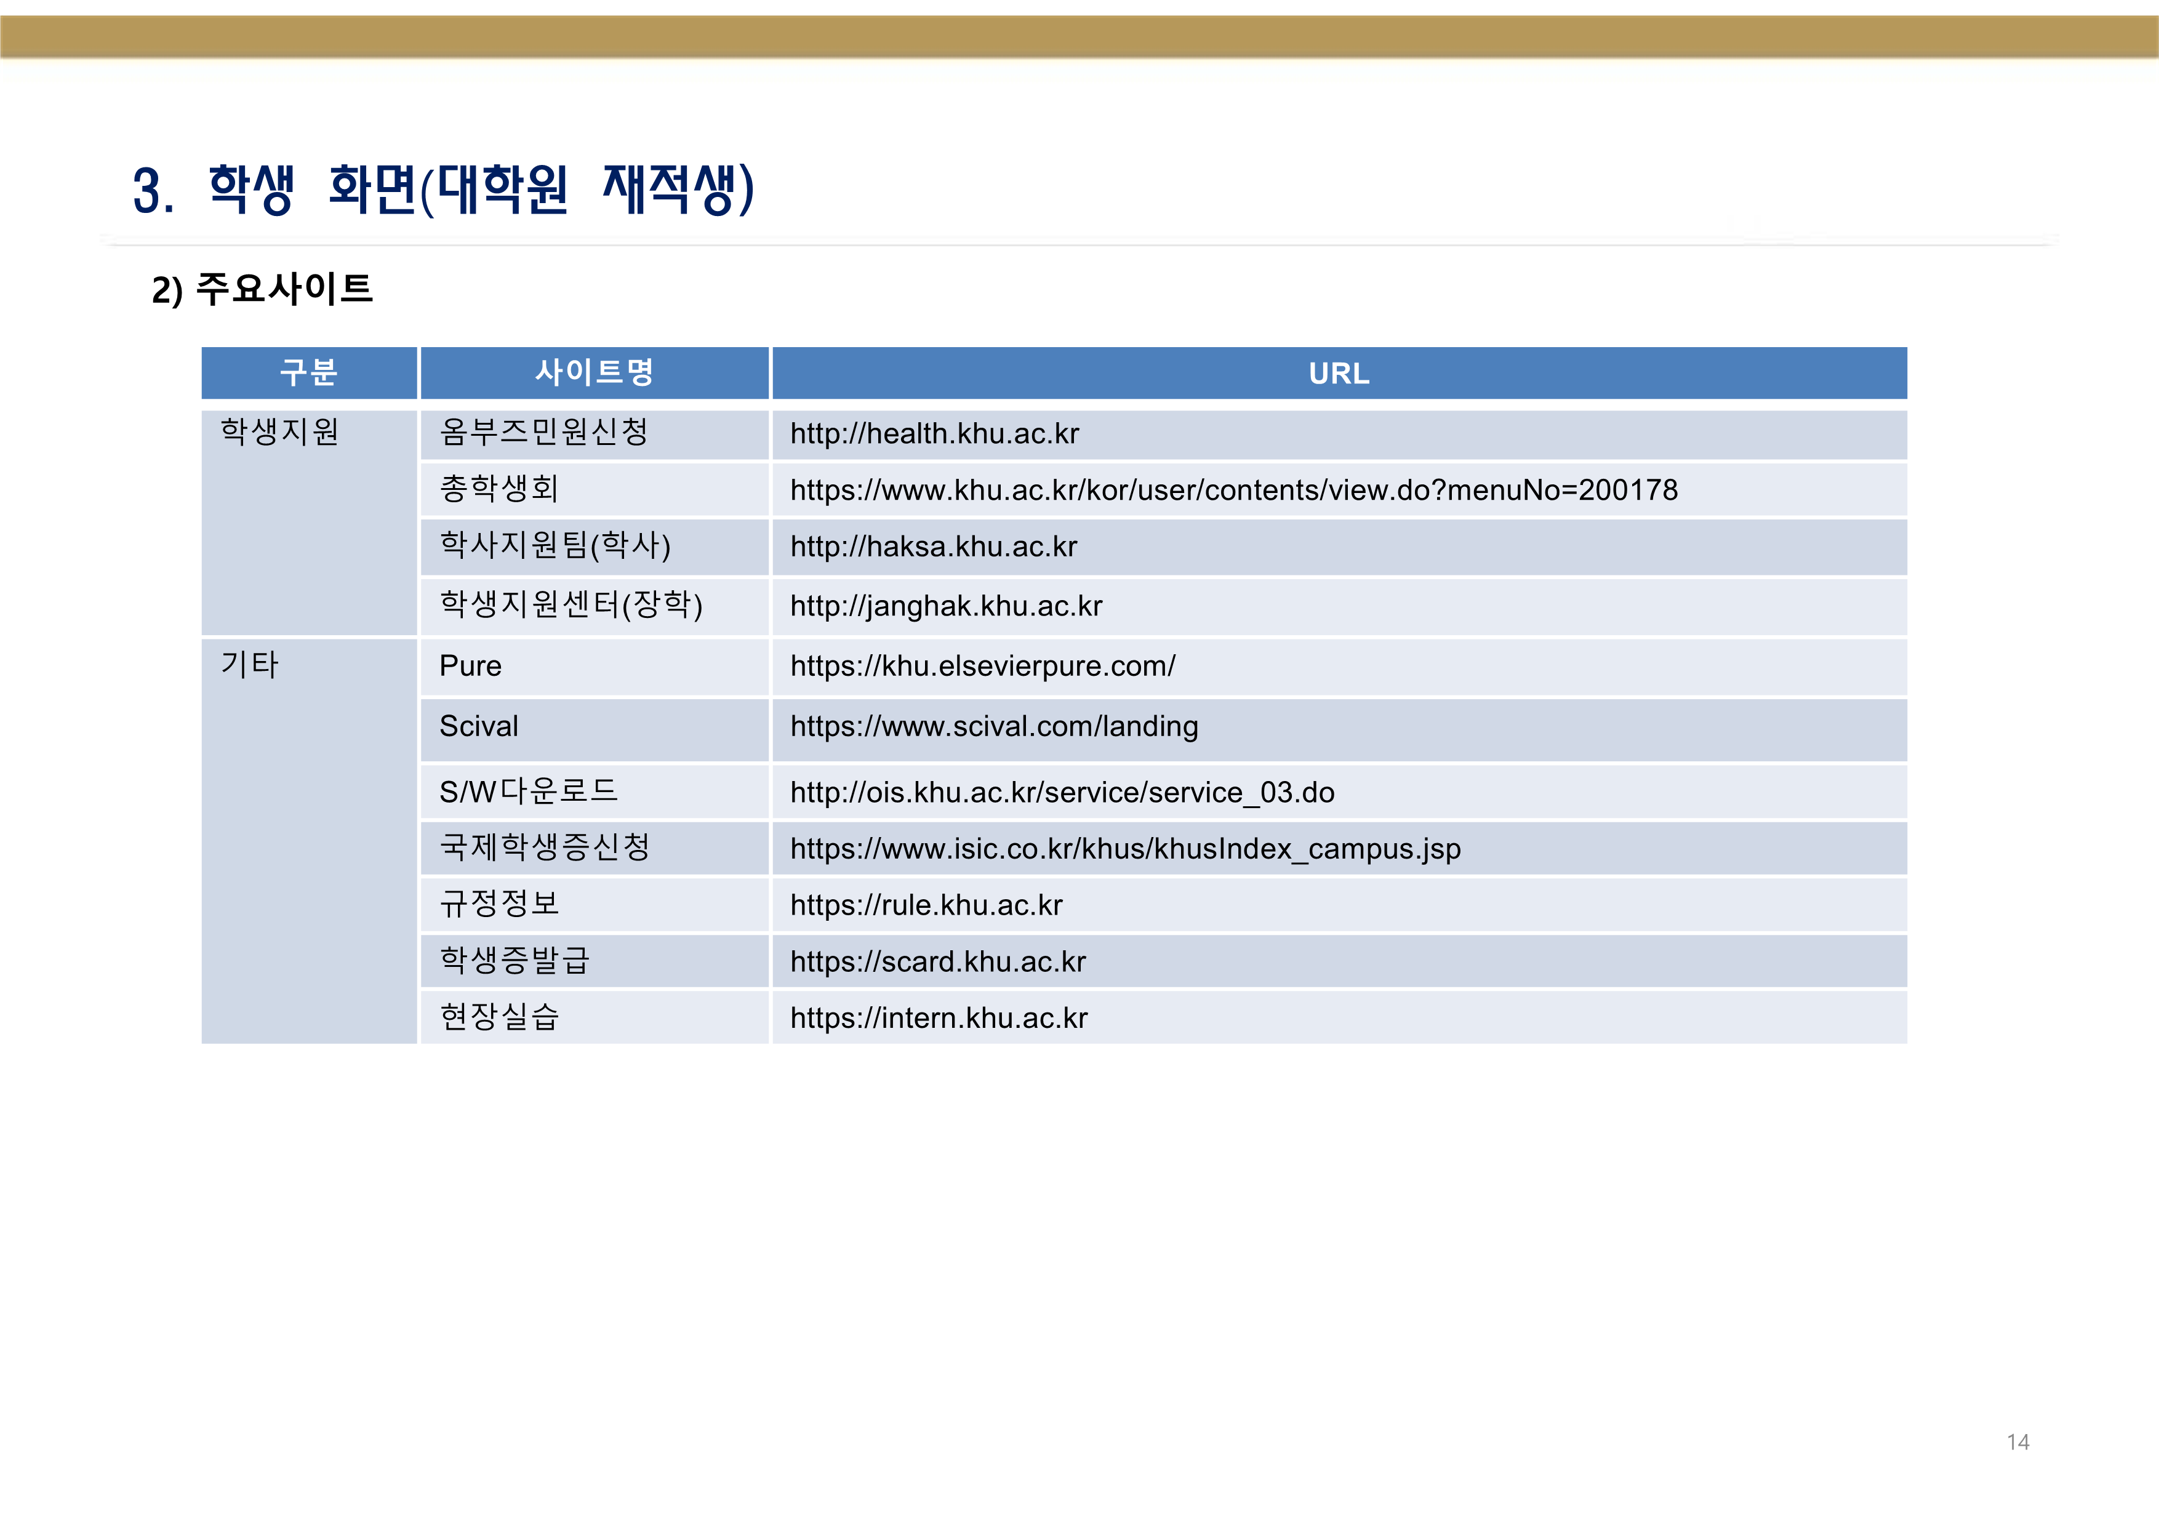Screen dimensions: 2159x1527
Task: Click the 구분 column header
Action: 310,374
